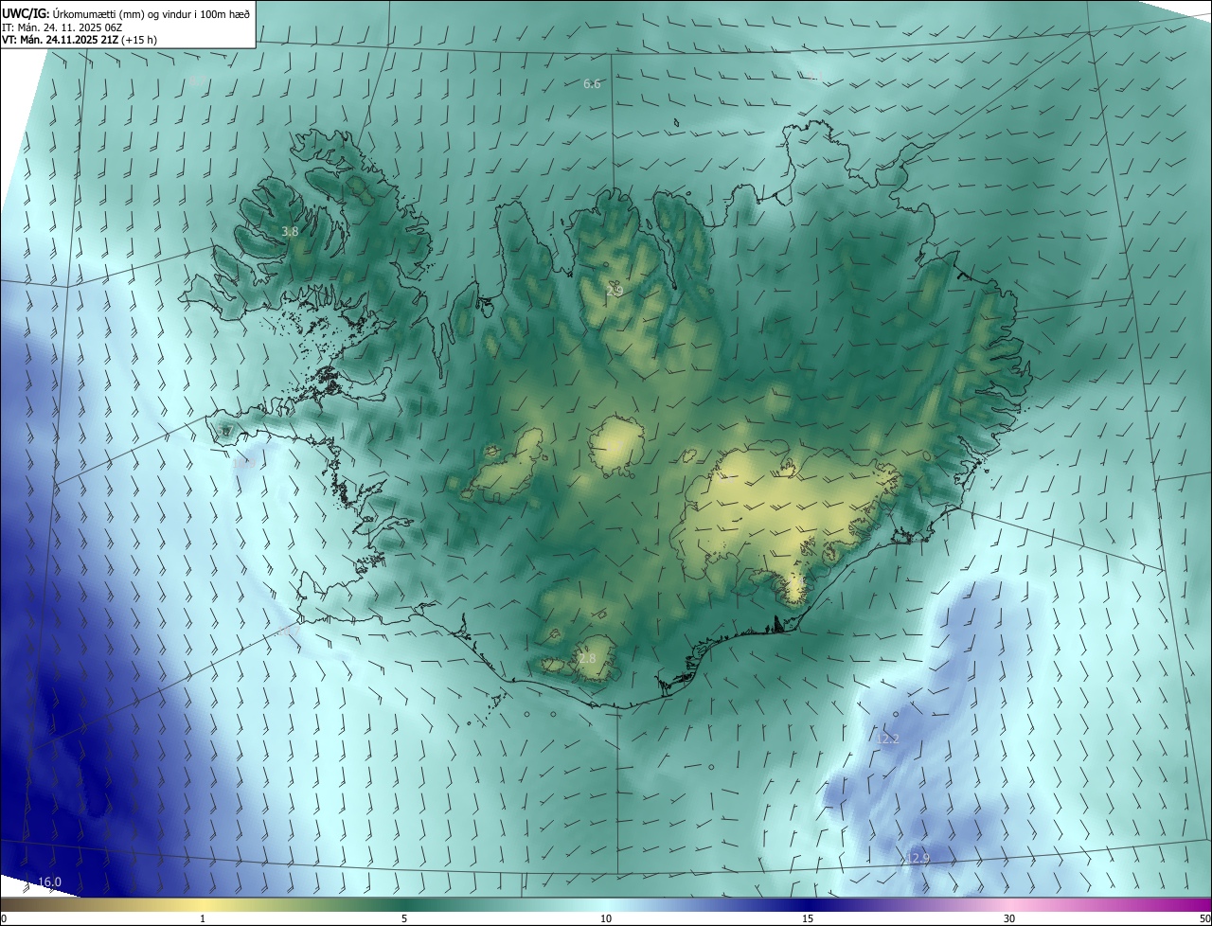Click the title 'Úrkomumætti (mm) og vindur í 100m hæð'

pos(150,13)
